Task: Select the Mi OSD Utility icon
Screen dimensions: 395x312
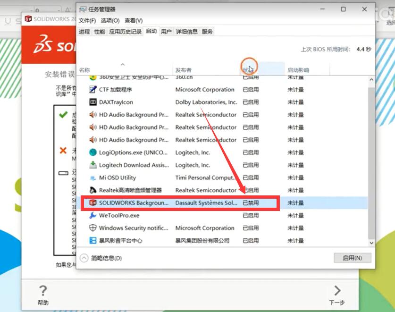Action: point(93,178)
